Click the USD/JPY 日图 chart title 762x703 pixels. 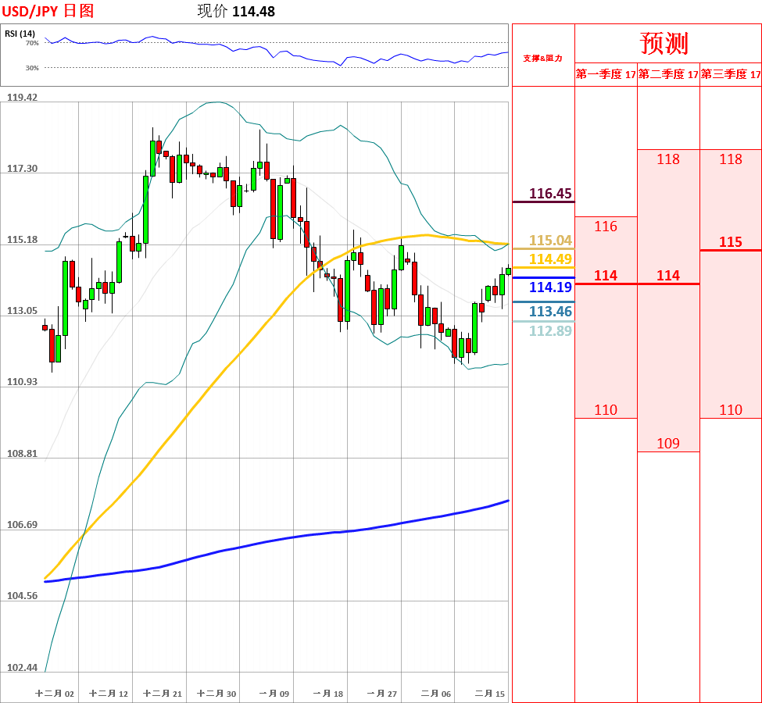(48, 11)
